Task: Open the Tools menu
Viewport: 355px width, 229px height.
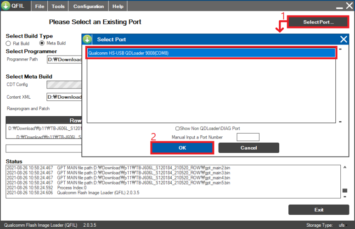Action: pos(58,6)
